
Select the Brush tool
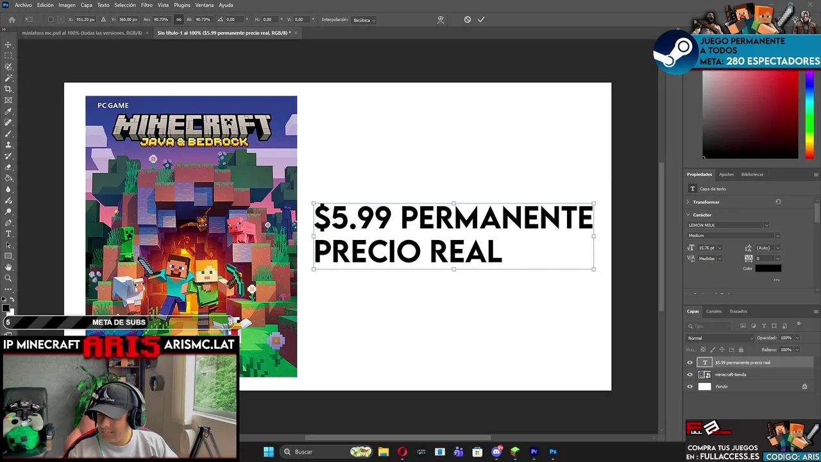coord(8,133)
